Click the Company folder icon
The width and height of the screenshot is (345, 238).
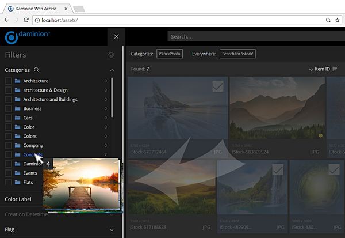pos(18,146)
